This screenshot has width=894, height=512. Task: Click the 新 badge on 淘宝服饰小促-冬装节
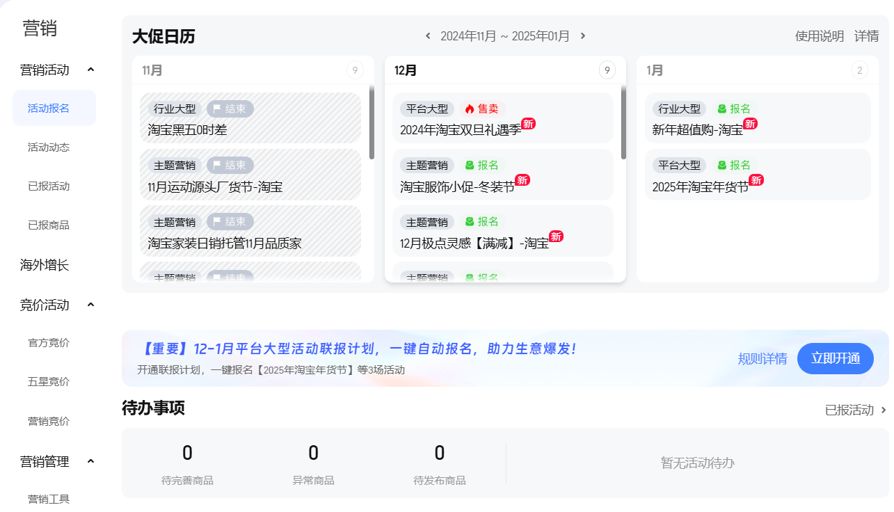(522, 180)
